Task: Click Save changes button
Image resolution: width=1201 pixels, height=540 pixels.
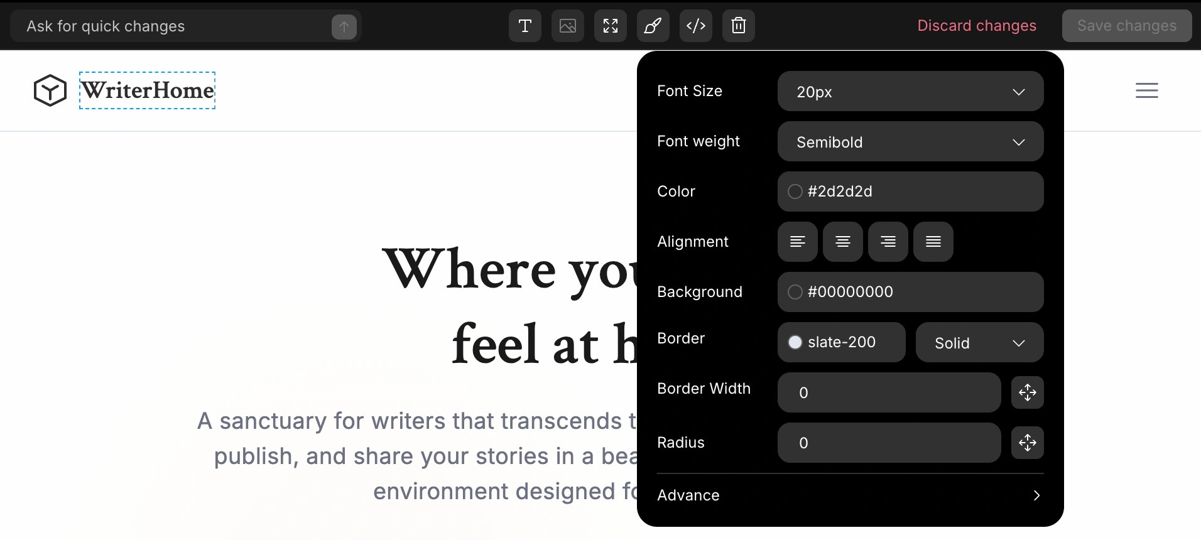Action: pyautogui.click(x=1127, y=26)
